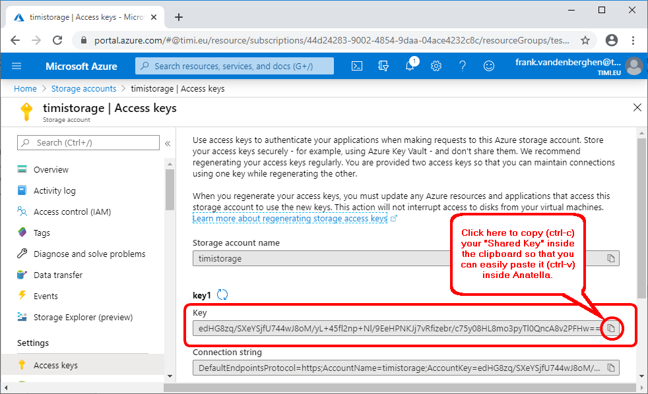The width and height of the screenshot is (648, 394).
Task: View site information lock icon
Action: click(x=84, y=40)
